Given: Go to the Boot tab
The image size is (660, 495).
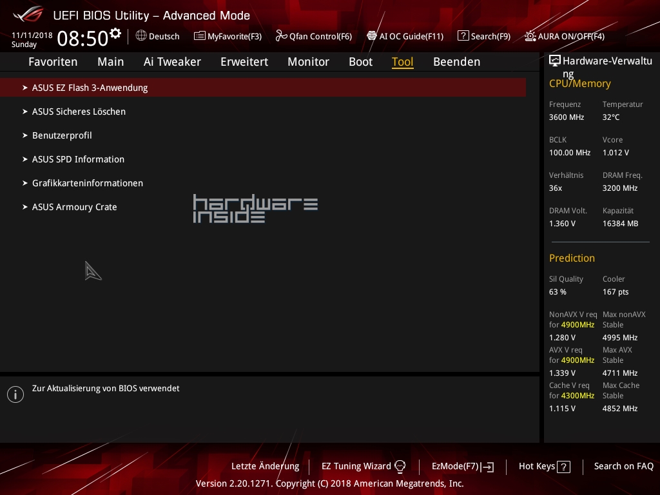Looking at the screenshot, I should 360,62.
